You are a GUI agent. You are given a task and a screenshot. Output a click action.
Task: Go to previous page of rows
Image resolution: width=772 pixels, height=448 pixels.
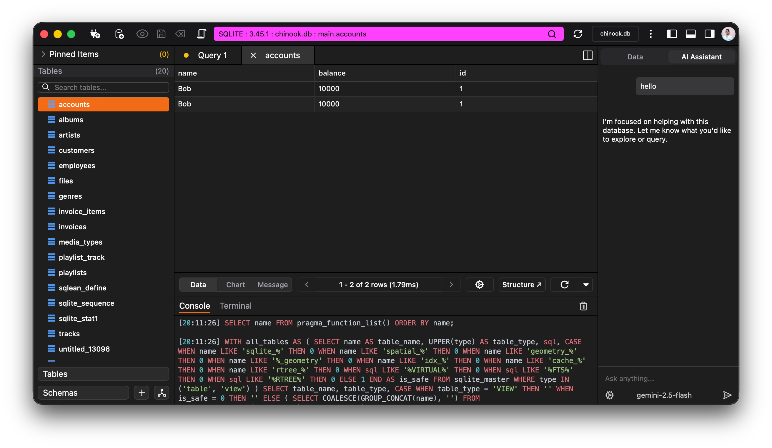click(307, 285)
